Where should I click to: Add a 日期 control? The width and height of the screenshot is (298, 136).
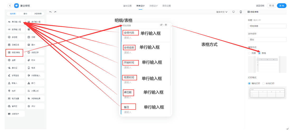[x=35, y=37]
